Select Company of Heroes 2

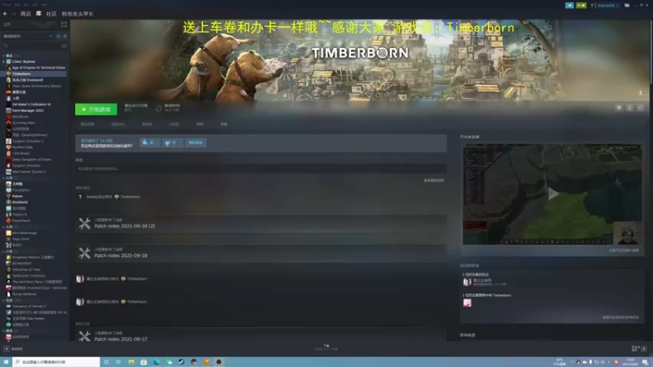coord(29,307)
